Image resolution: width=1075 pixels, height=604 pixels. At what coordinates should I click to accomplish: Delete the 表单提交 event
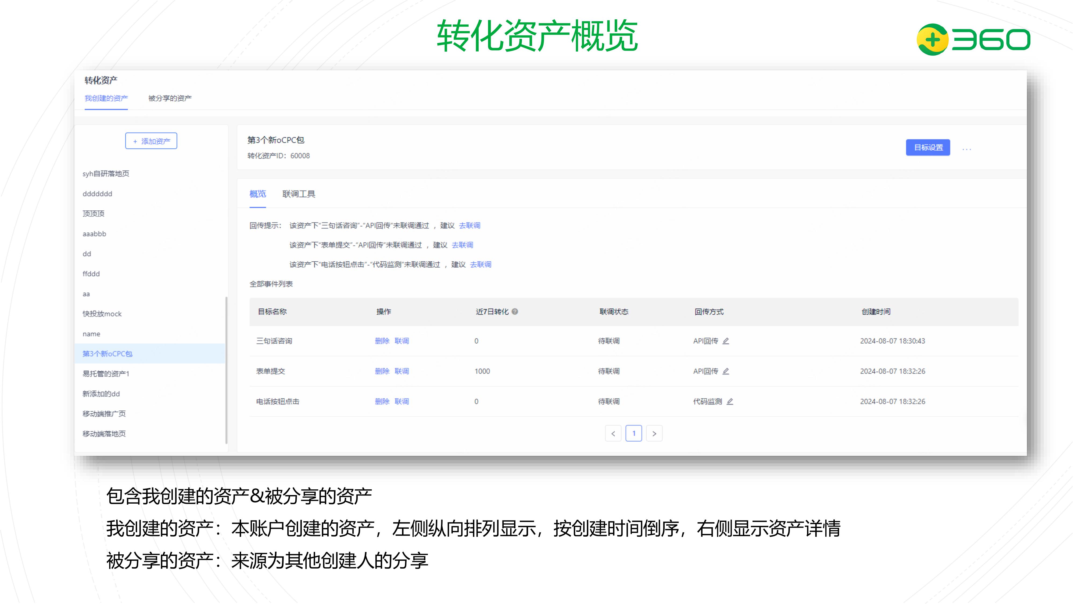coord(382,371)
